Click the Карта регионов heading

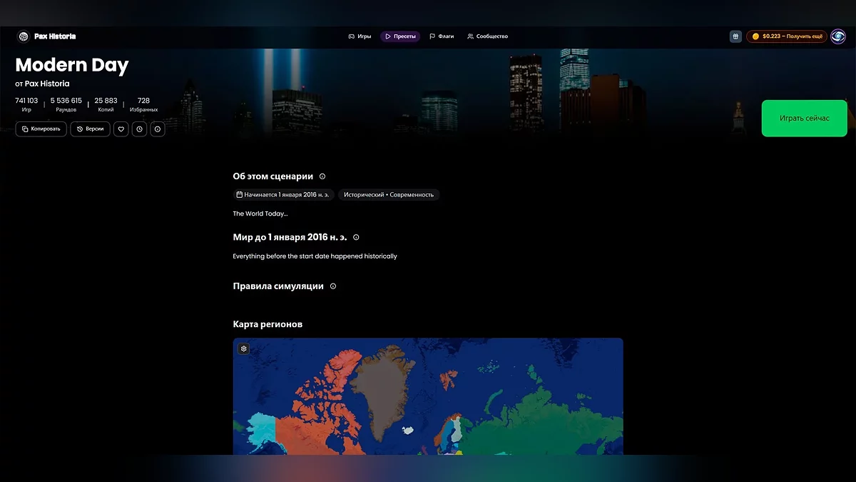[267, 324]
